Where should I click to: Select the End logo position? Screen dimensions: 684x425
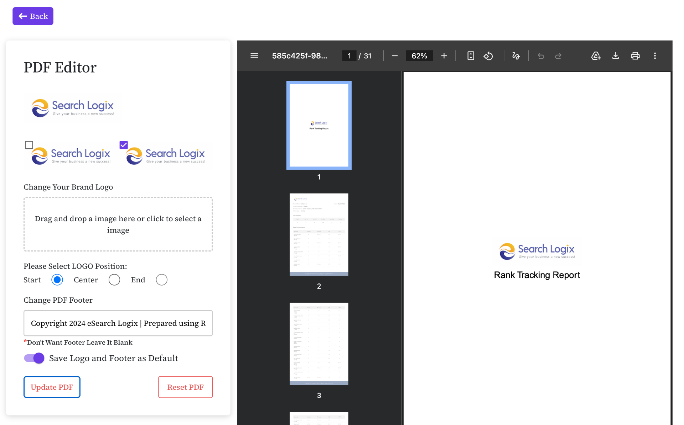[162, 280]
